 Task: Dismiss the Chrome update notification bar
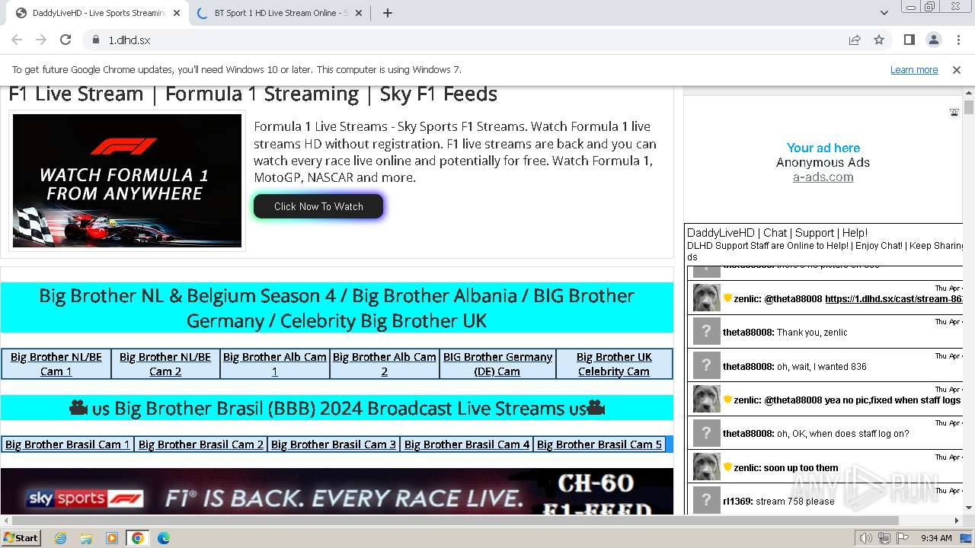click(x=957, y=69)
